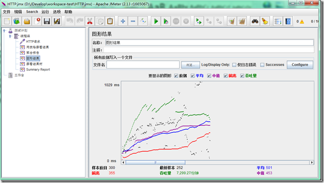Click the Open file folder icon
The width and height of the screenshot is (324, 183).
coord(27,21)
